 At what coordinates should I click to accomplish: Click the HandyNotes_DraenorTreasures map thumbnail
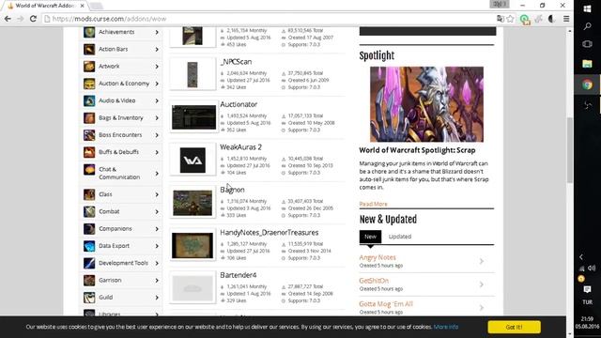(193, 245)
